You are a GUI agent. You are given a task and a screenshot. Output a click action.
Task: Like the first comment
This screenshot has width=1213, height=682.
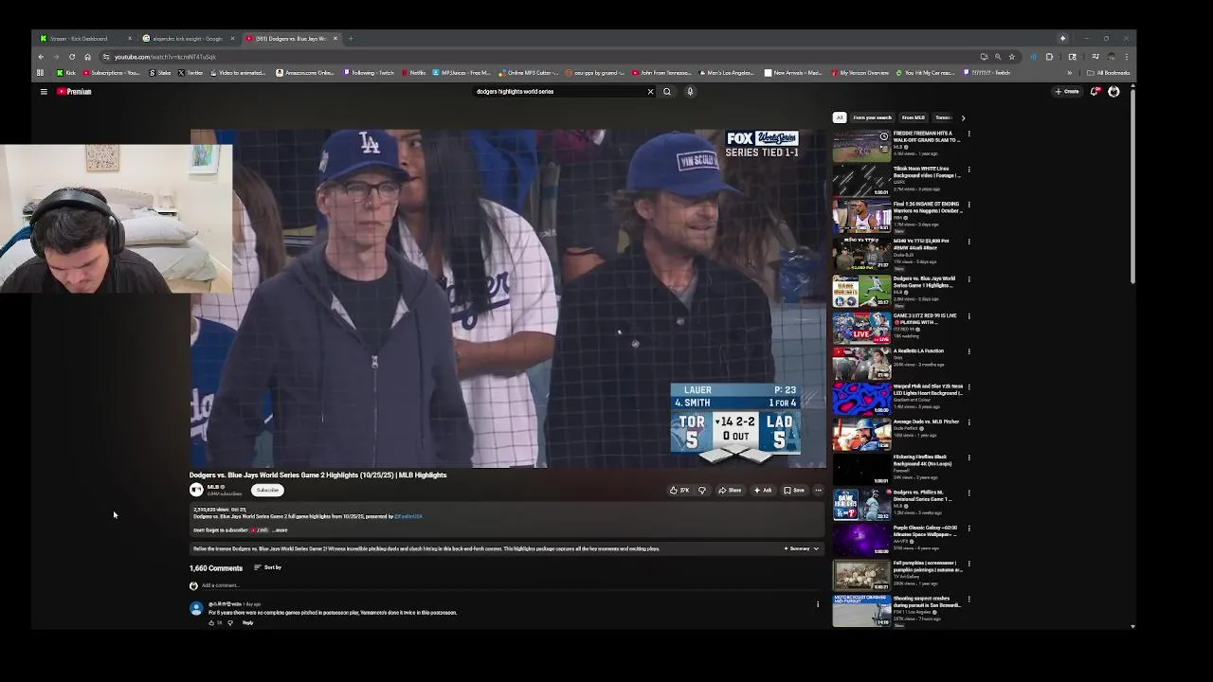pos(211,622)
